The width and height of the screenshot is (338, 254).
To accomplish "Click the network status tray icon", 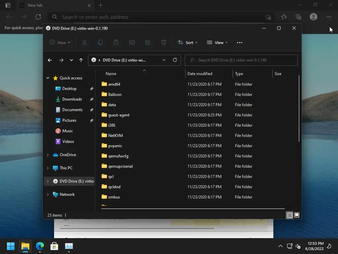I will tap(289, 246).
